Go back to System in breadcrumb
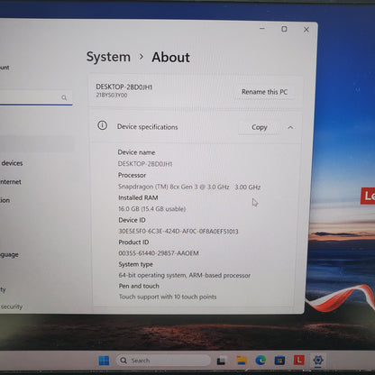Viewport: 375px width, 375px height. (x=108, y=57)
